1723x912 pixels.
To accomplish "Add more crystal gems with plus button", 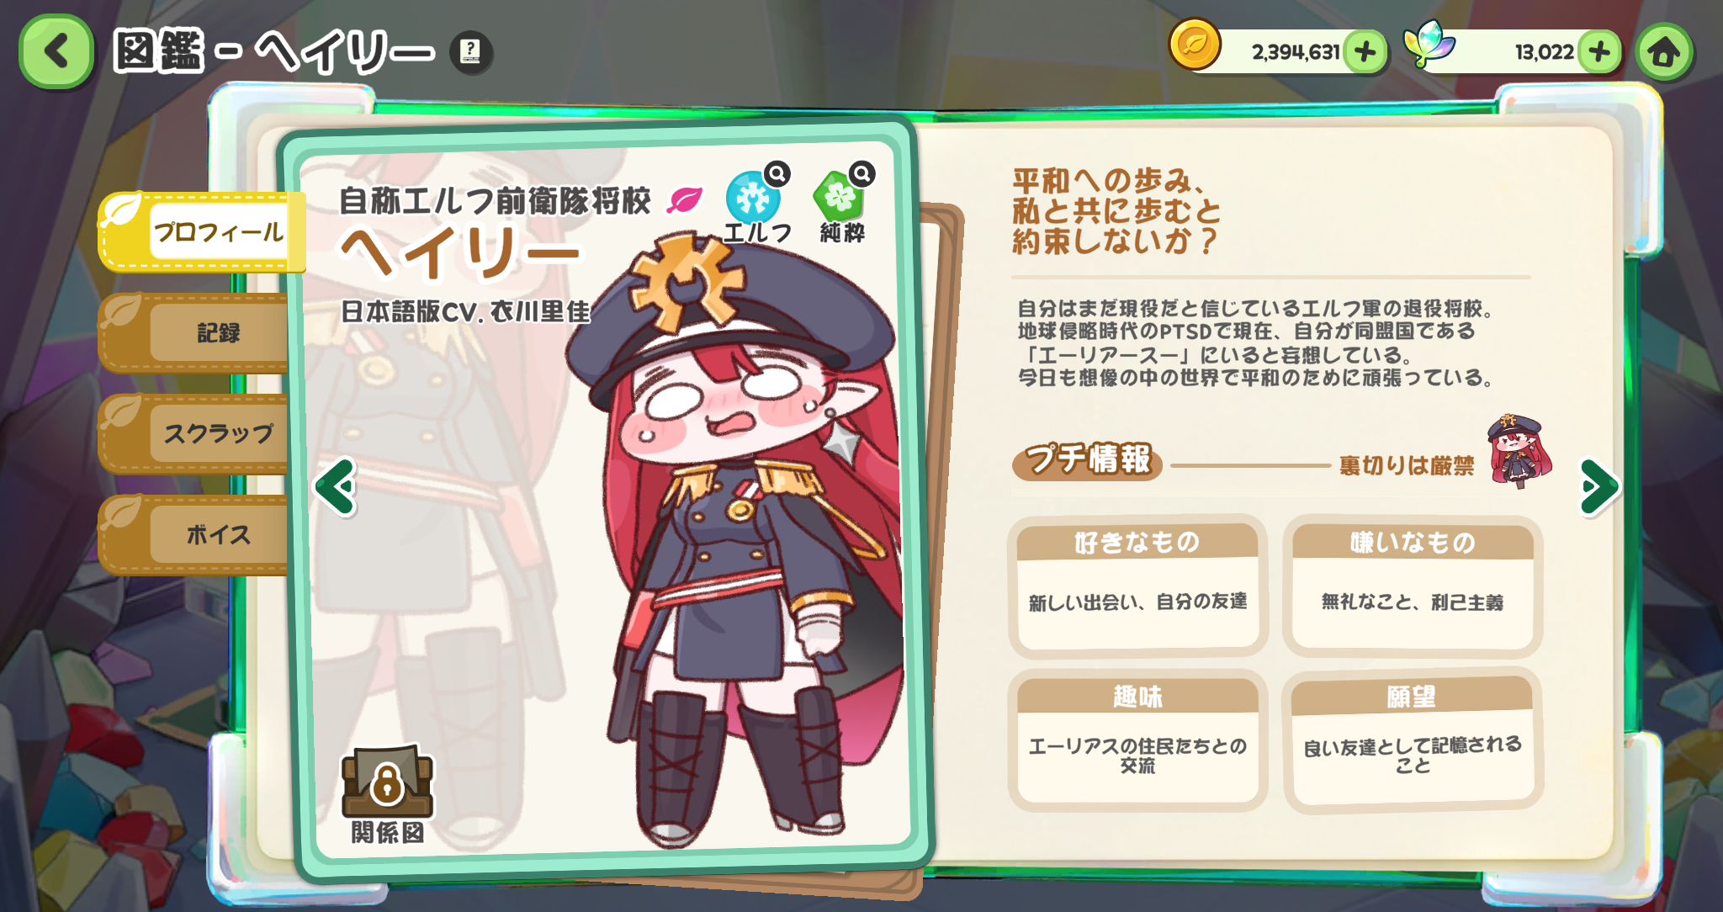I will (x=1599, y=52).
